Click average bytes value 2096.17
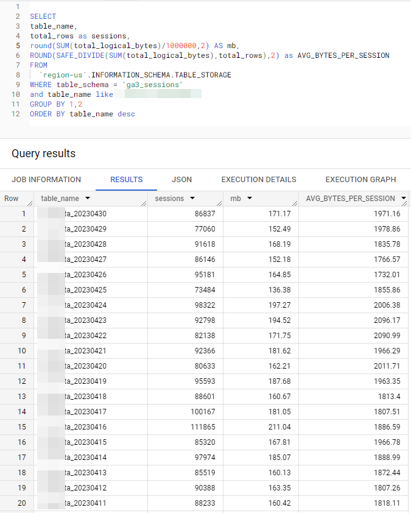 (387, 320)
